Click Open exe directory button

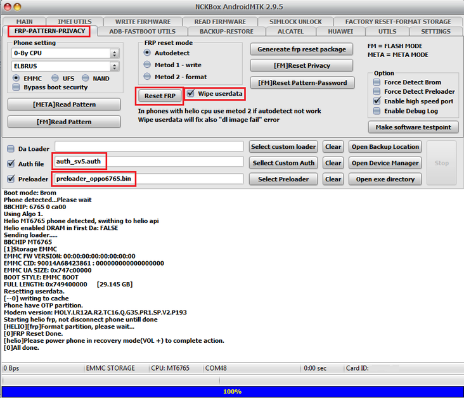[385, 179]
